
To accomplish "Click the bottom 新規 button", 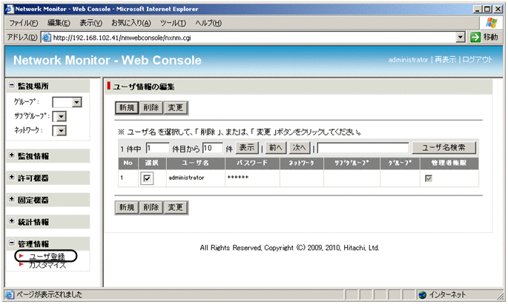I will [127, 207].
